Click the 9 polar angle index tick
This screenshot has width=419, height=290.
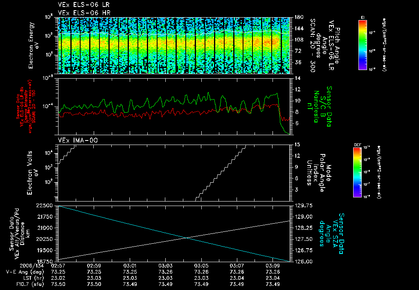296,167
